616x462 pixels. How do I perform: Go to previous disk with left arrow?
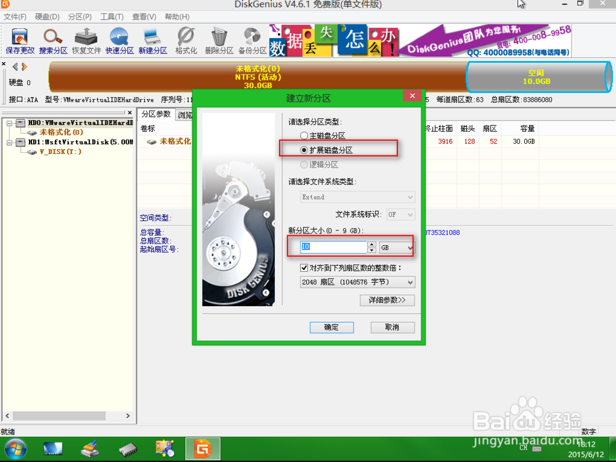(15, 67)
